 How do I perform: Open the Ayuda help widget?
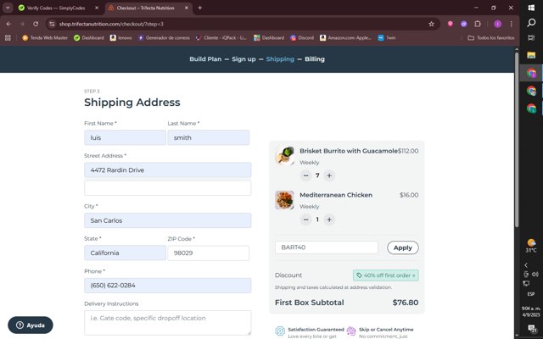click(31, 325)
